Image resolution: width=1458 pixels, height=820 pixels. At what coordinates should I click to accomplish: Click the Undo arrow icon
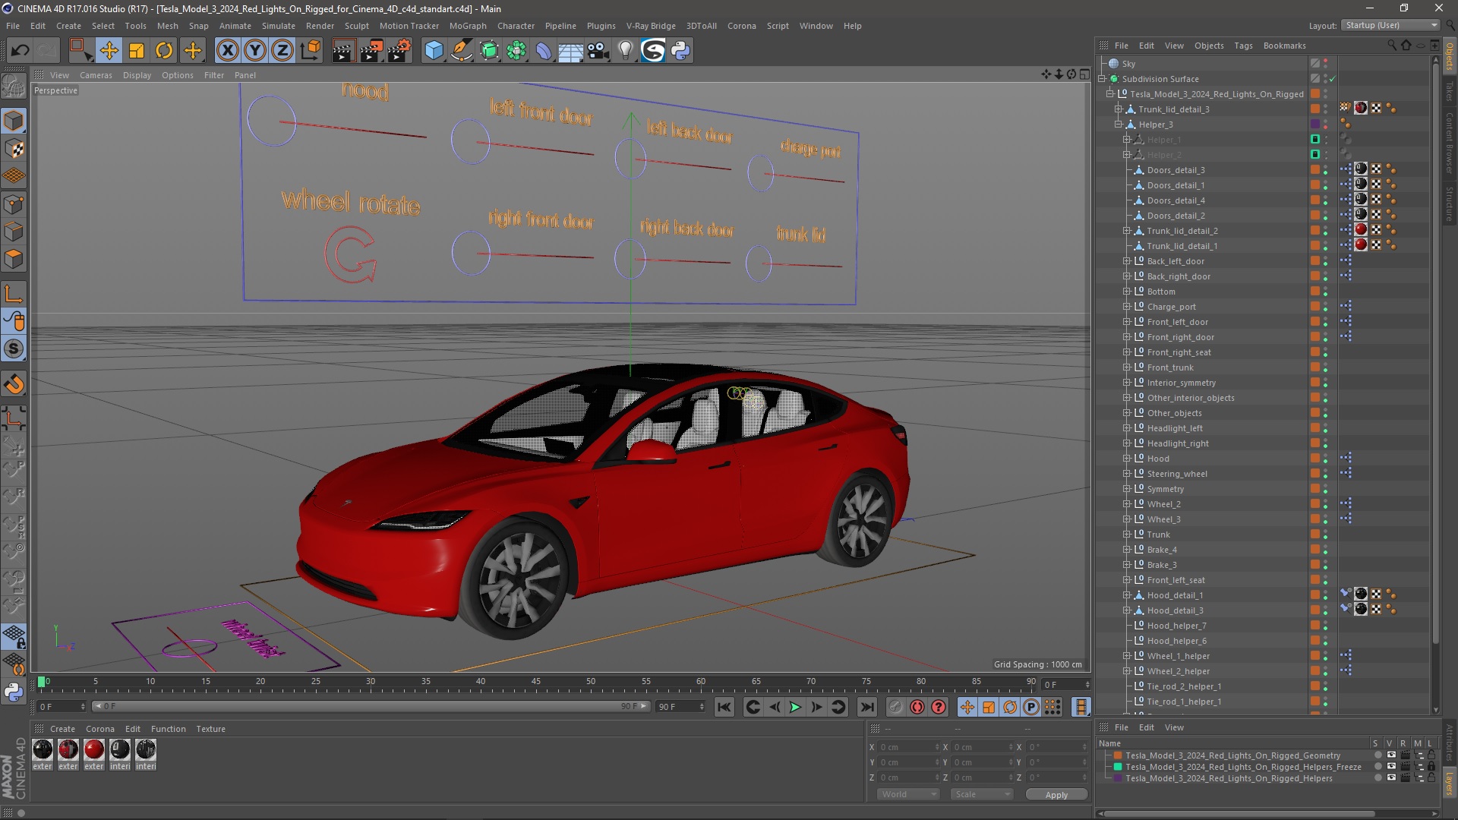[21, 51]
